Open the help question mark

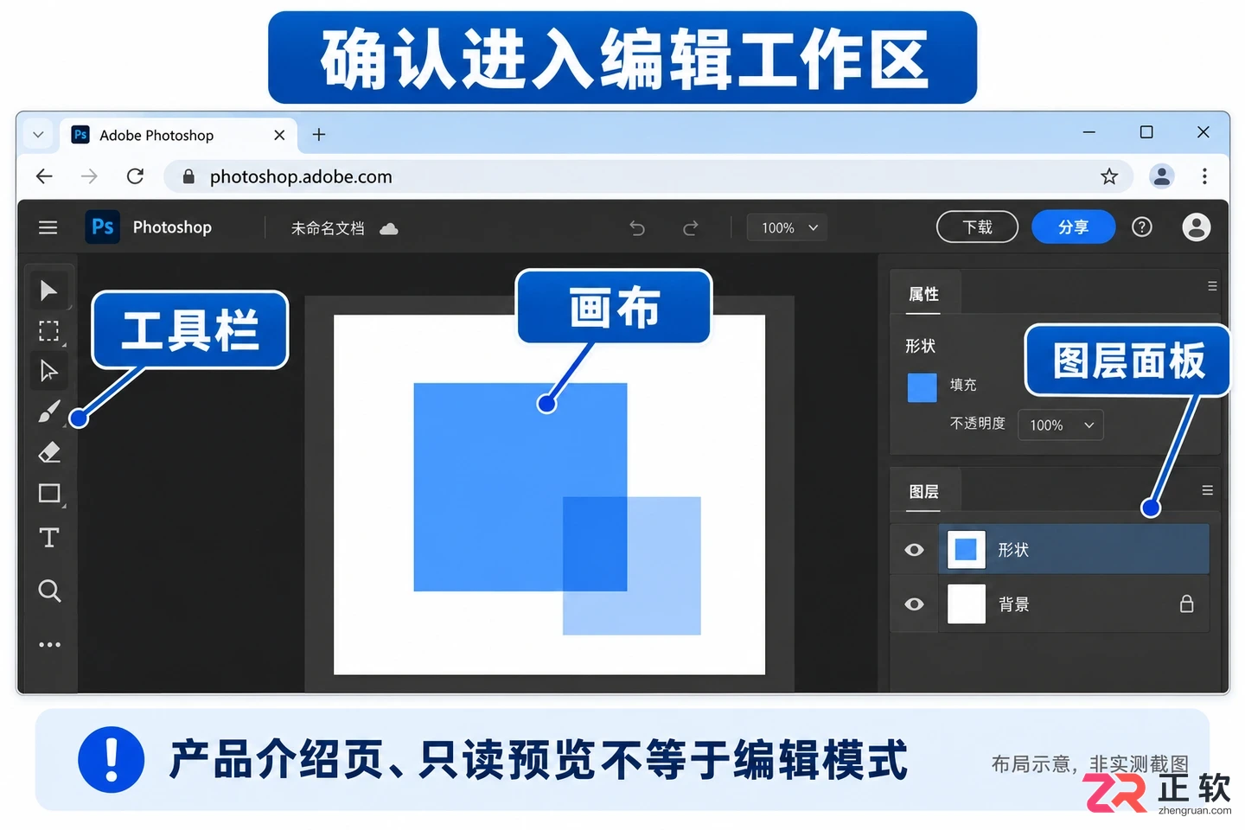tap(1142, 227)
